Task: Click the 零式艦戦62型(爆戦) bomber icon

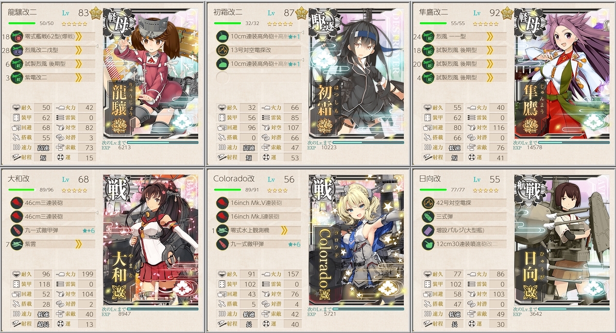Action: pyautogui.click(x=17, y=36)
